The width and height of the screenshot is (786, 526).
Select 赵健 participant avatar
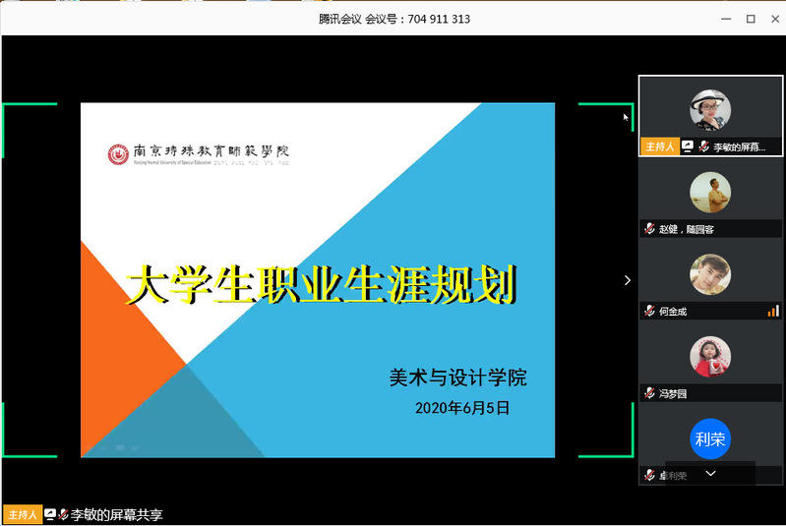click(710, 192)
